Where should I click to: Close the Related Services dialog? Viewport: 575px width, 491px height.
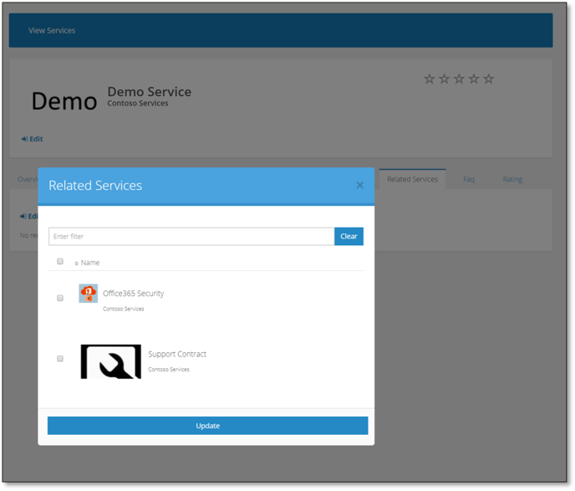click(x=359, y=186)
